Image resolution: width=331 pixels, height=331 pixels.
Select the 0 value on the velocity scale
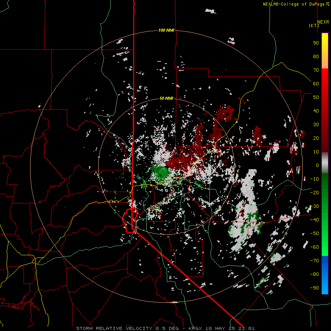317,165
